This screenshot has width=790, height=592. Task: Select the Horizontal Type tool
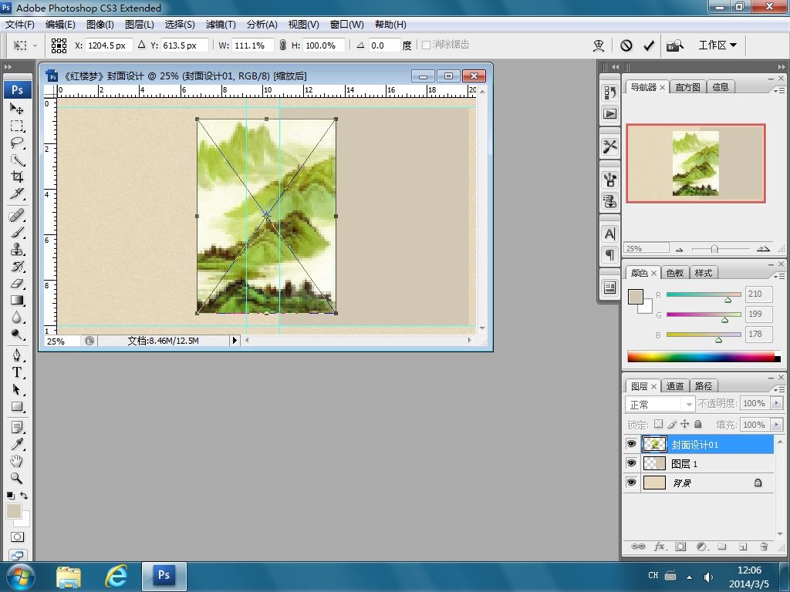(x=17, y=372)
